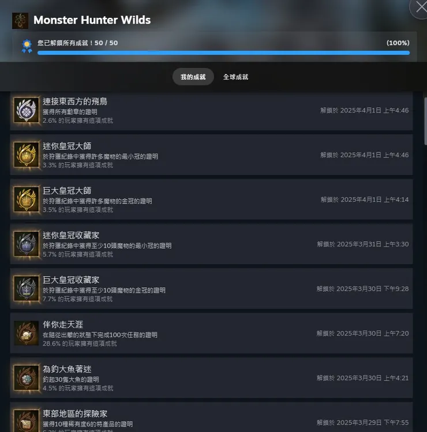Click the scrollbar thumb on the right
Image resolution: width=427 pixels, height=432 pixels.
425,121
